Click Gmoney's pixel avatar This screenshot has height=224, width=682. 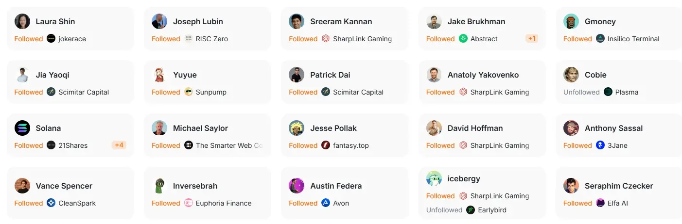click(x=571, y=21)
